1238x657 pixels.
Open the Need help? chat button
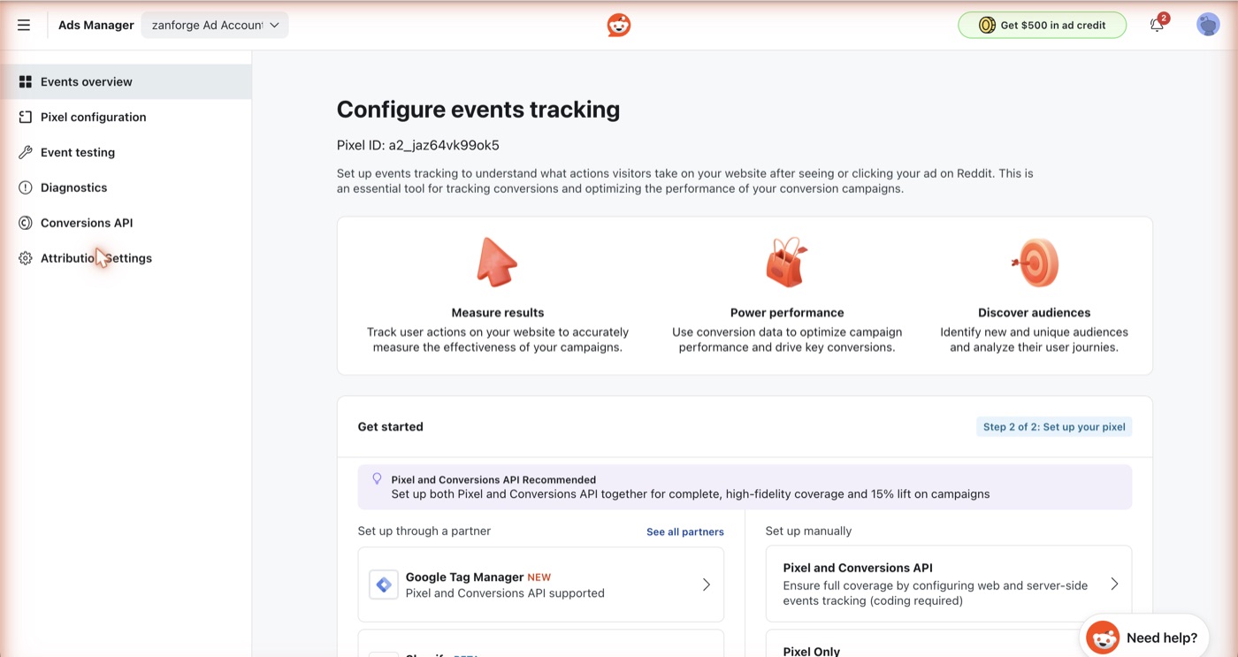1144,638
